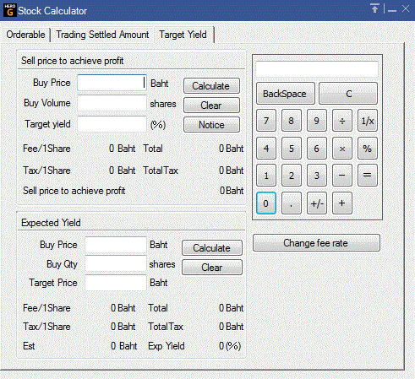Click the percent key on keypad

tap(368, 149)
